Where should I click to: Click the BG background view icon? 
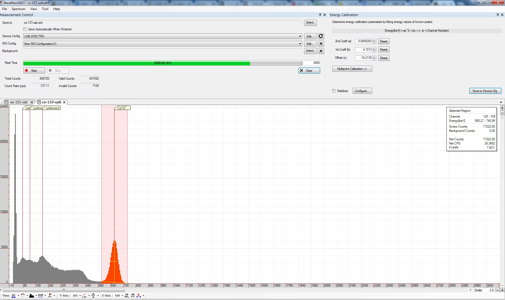pyautogui.click(x=14, y=296)
